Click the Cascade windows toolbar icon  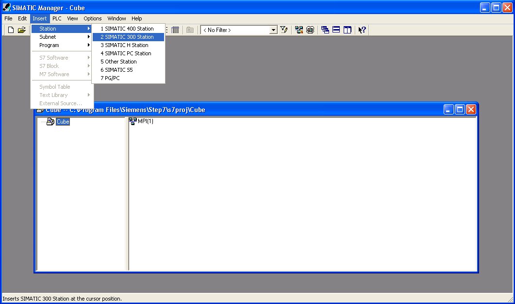(x=325, y=30)
